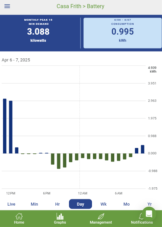Click the last blue bar on the right
This screenshot has height=227, width=162.
point(142,149)
